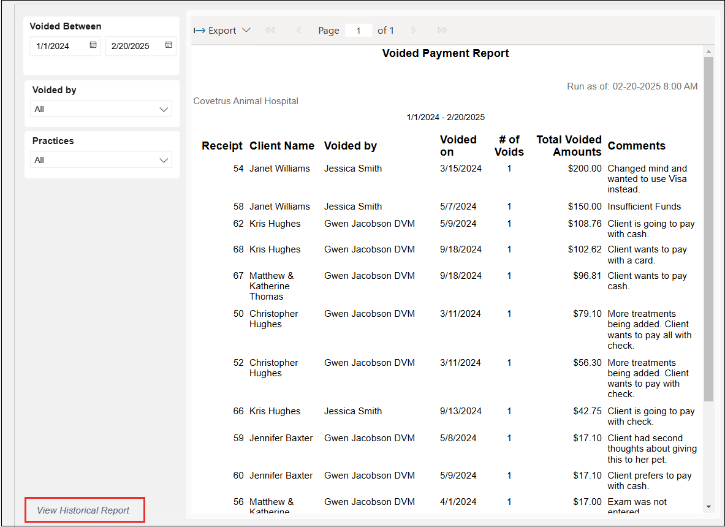Expand the Voided by dropdown
Screen dimensions: 725x527
[101, 109]
